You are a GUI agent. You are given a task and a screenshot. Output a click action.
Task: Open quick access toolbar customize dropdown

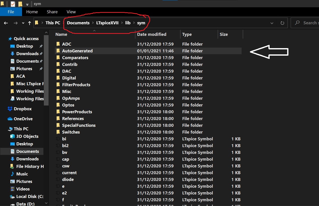click(27, 4)
